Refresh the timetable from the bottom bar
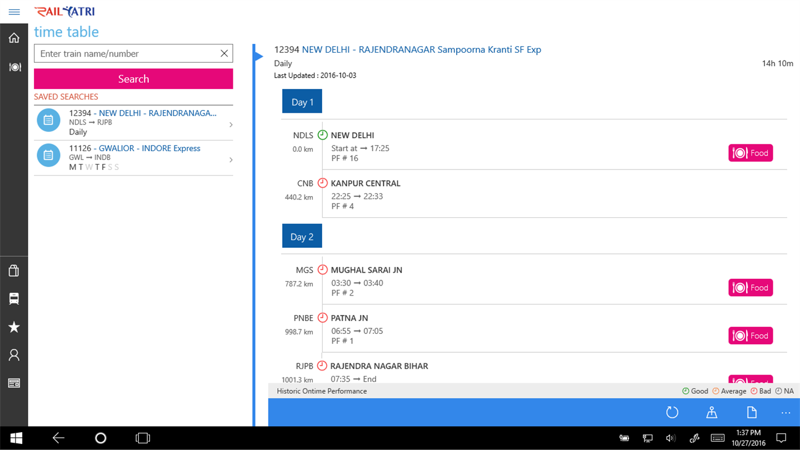800x450 pixels. pos(672,412)
